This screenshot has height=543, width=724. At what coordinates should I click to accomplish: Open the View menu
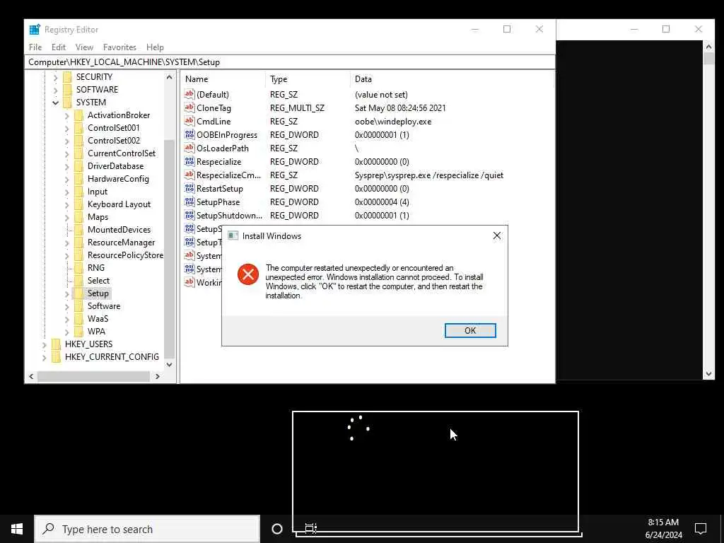pyautogui.click(x=85, y=47)
